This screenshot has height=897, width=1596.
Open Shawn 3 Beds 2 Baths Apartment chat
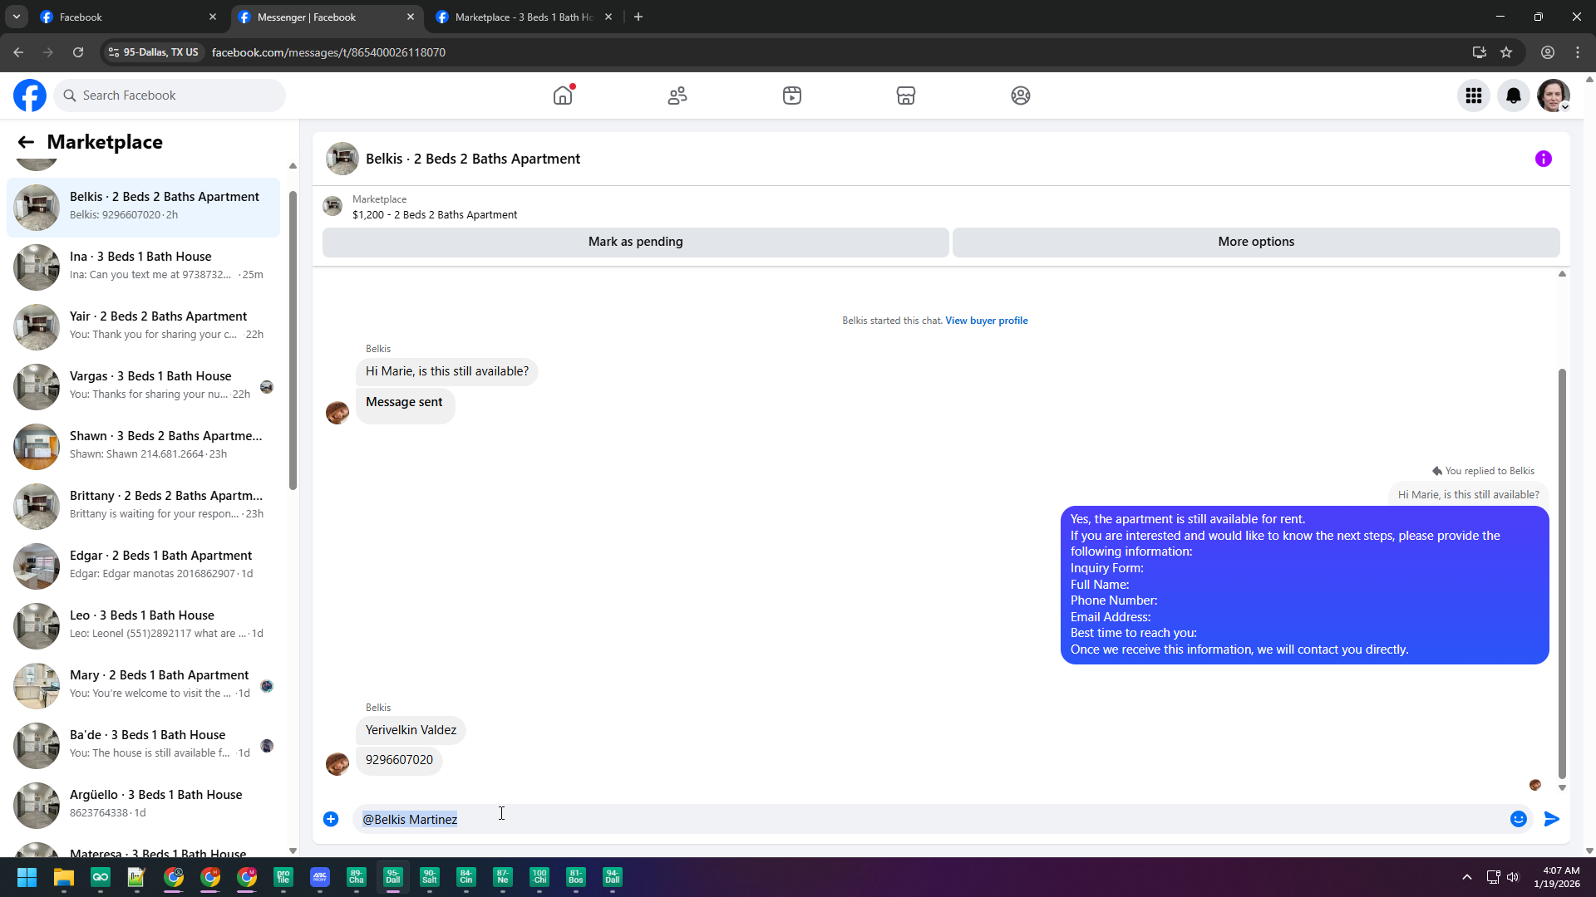tap(143, 446)
